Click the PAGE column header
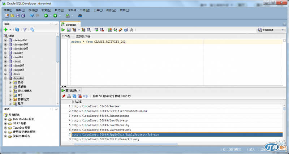 (78, 102)
